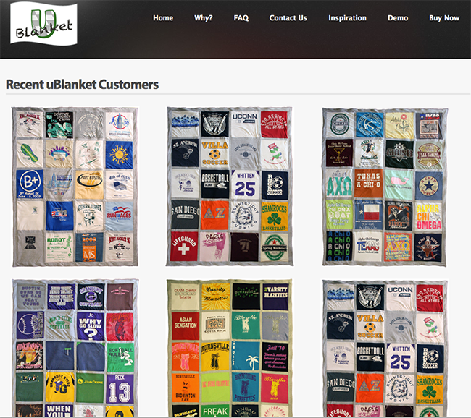Image resolution: width=471 pixels, height=418 pixels.
Task: Open the tan-bordered Burnsville blanket
Action: (229, 349)
